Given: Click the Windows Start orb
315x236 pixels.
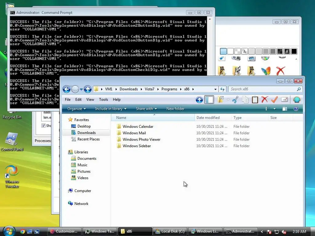Looking at the screenshot, I should pos(9,231).
